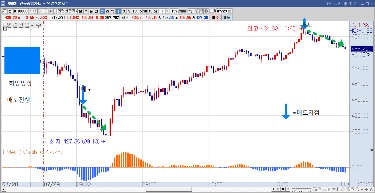Screen dimensions: 375x193
Task: Click the add-candle indicator icon in toolbar
Action: click(x=190, y=11)
